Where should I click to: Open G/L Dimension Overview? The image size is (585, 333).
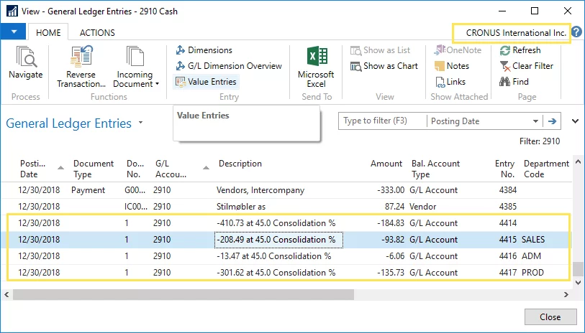click(229, 66)
